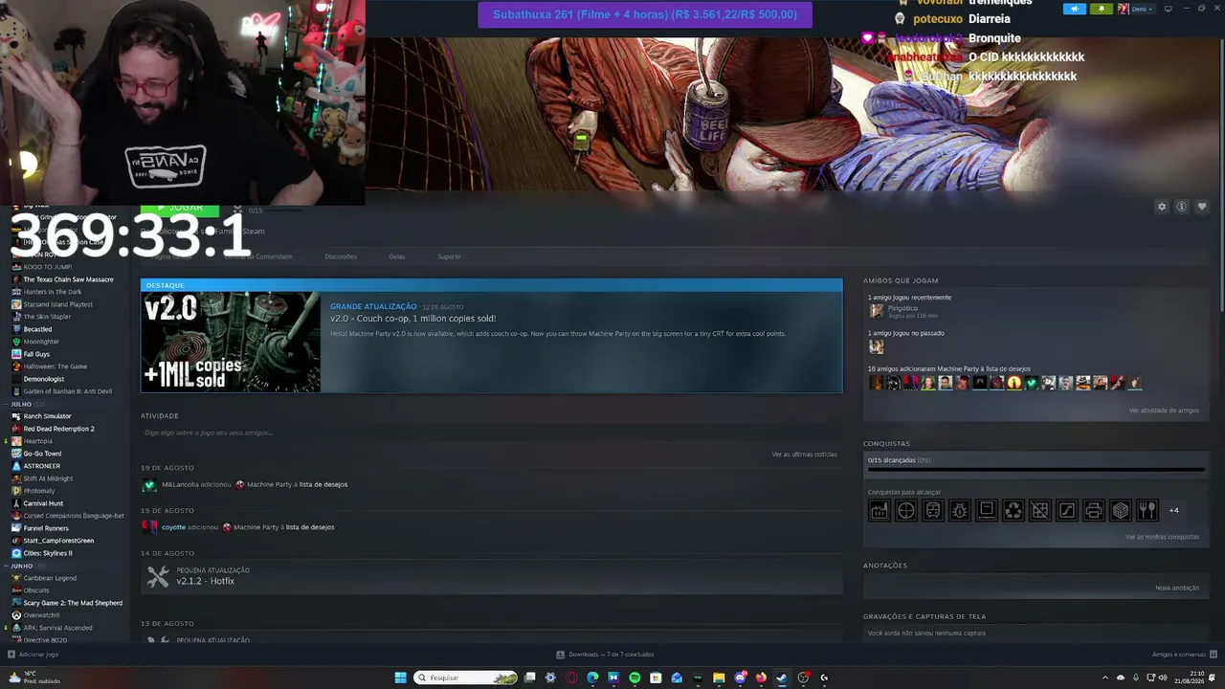Toggle the heart favorite icon

1202,207
